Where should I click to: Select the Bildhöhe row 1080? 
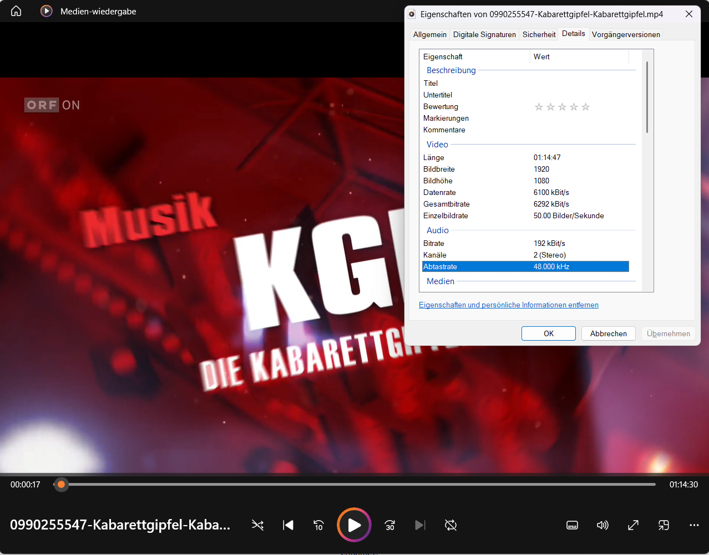point(525,181)
